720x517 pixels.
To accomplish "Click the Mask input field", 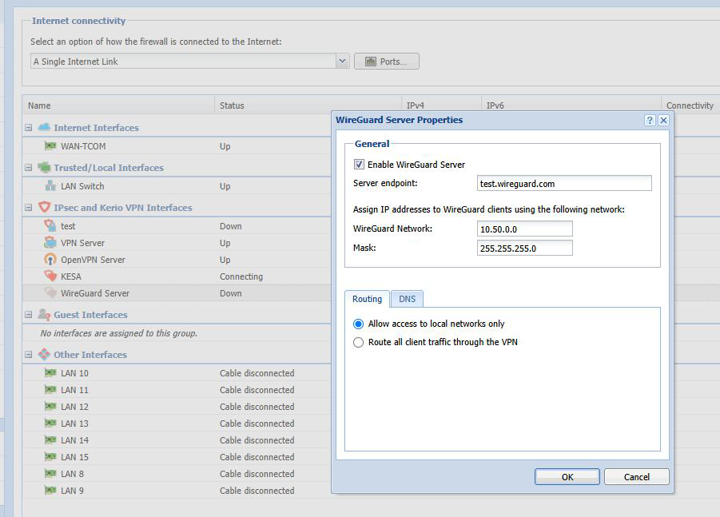I will click(x=525, y=248).
